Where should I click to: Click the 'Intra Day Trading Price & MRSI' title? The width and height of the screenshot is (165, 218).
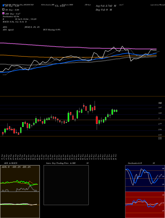point(67,163)
